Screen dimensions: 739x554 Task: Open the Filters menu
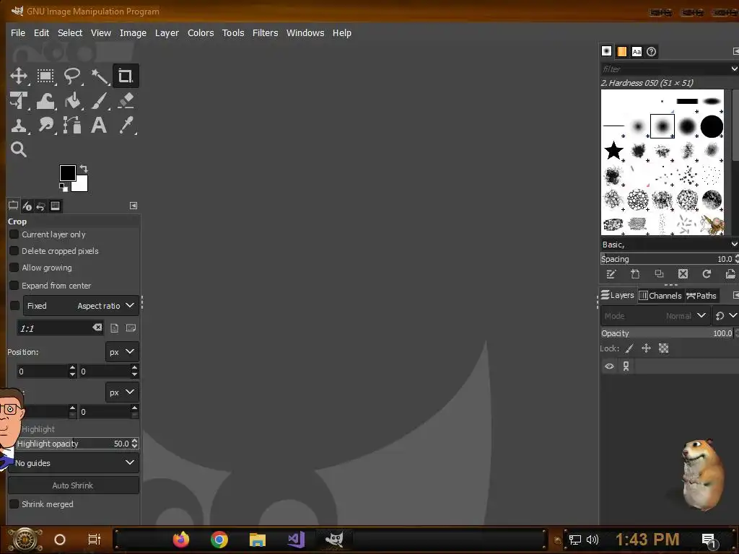266,33
